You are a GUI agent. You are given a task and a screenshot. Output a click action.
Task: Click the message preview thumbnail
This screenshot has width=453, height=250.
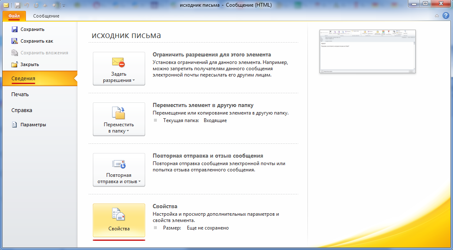click(367, 51)
